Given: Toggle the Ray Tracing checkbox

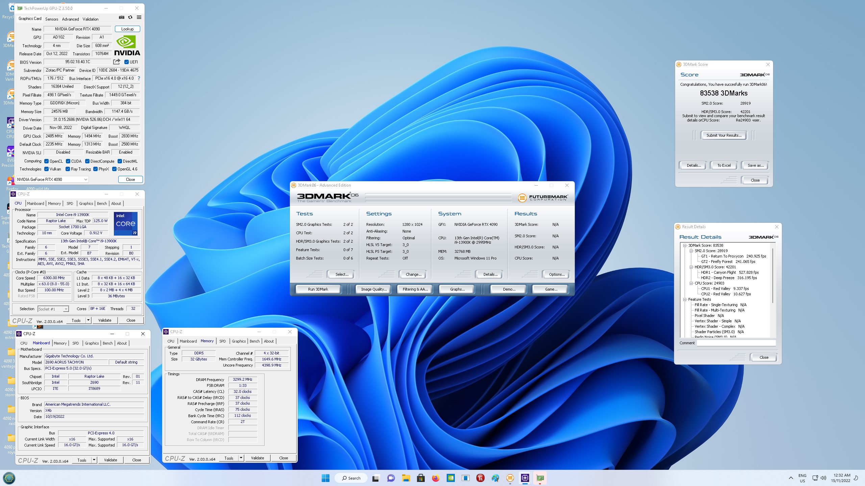Looking at the screenshot, I should (68, 169).
